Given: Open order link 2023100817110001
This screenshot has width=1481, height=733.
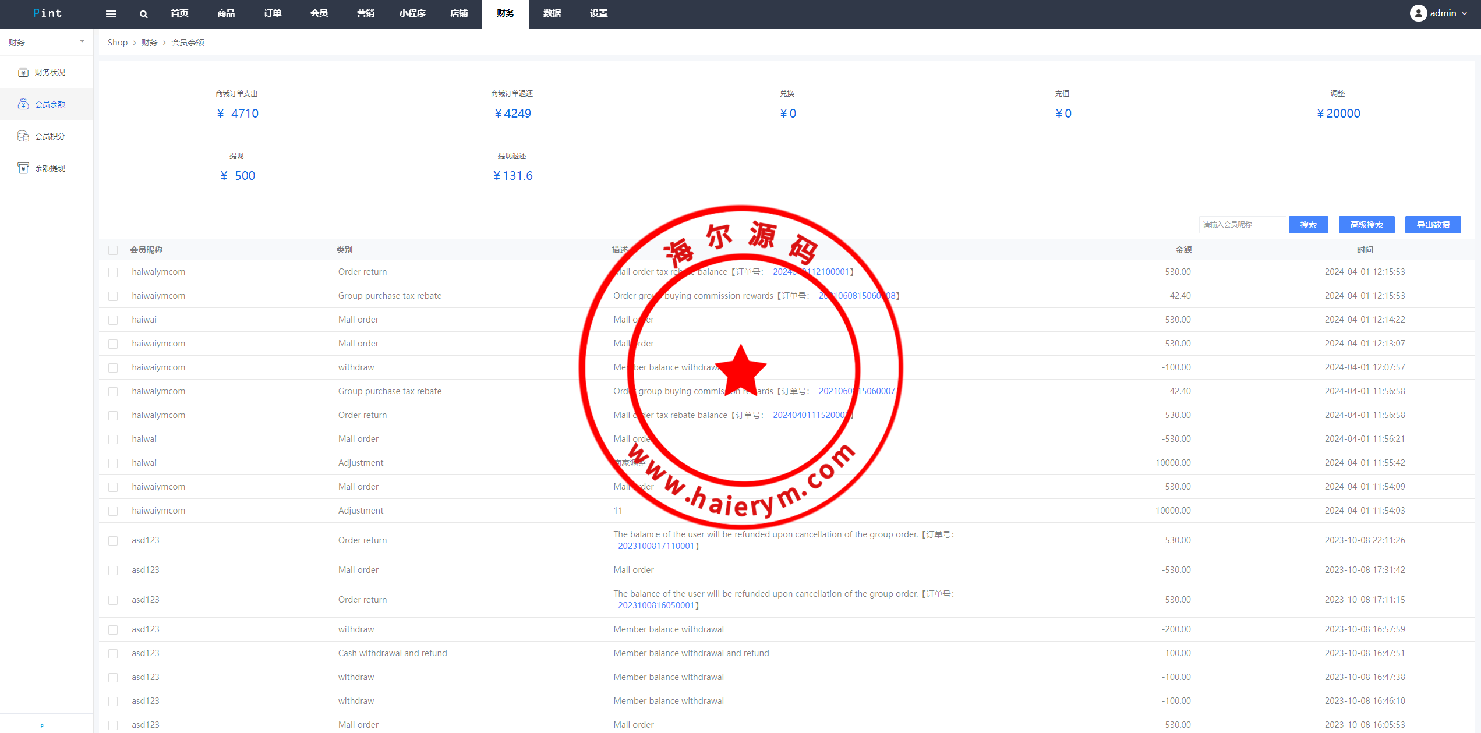Looking at the screenshot, I should coord(656,546).
